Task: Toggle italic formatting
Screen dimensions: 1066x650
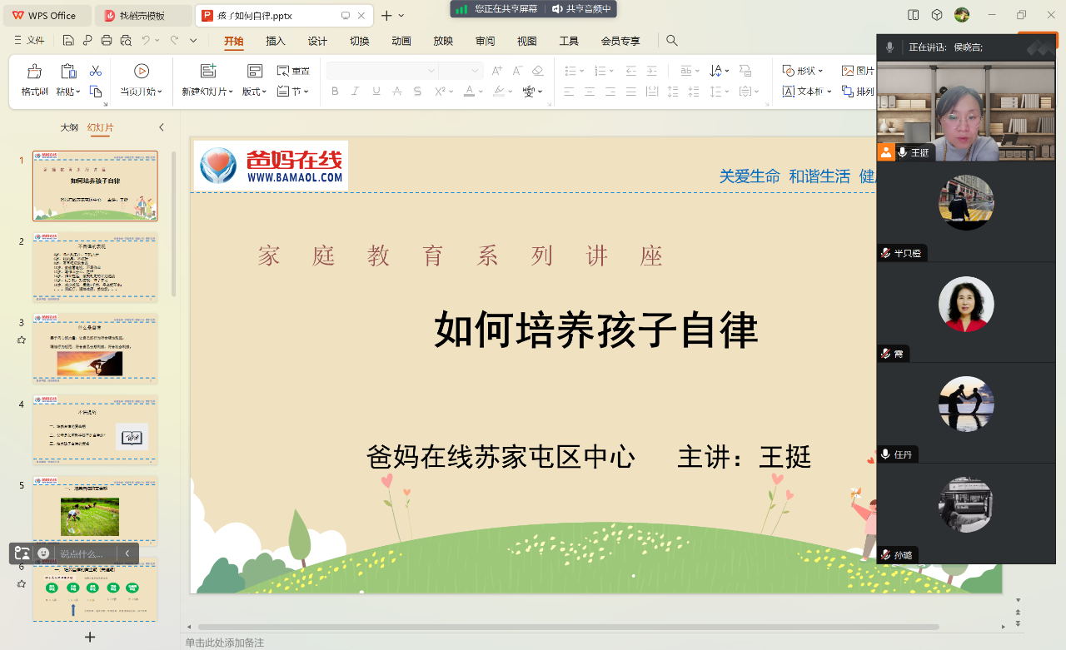Action: pos(356,92)
